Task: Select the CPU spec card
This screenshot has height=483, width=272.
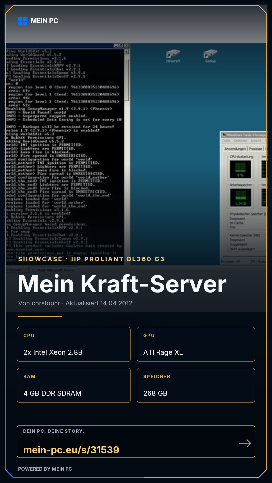Action: pos(74,344)
